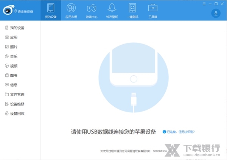Screen dimensions: 227x160
Task: Go to the 铃声壁纸 tab
Action: (112, 11)
